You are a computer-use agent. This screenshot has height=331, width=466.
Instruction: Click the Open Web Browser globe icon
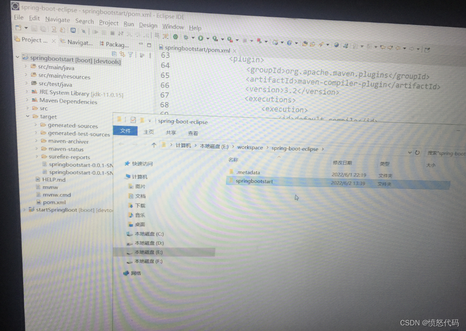click(x=336, y=45)
